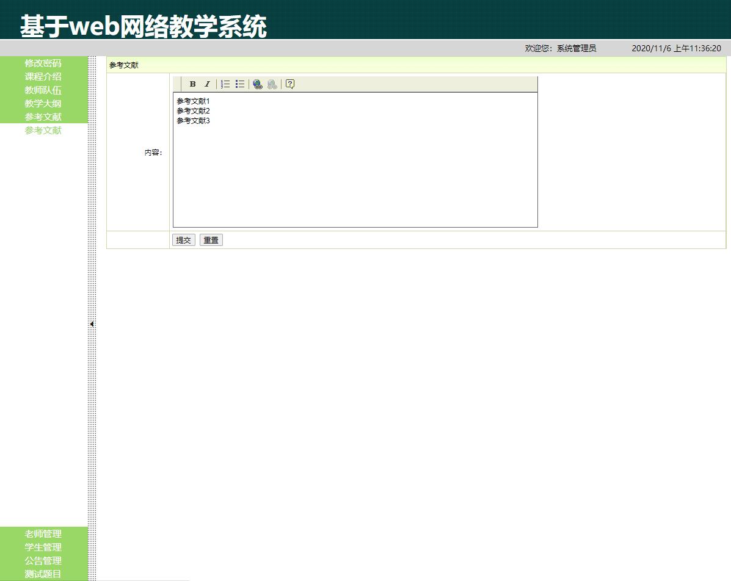Screen dimensions: 731x581
Task: Toggle italic formatting in the editor
Action: 207,84
